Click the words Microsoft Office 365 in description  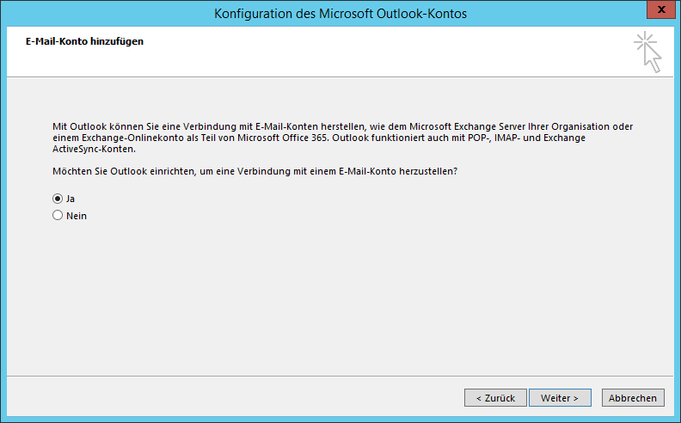282,138
